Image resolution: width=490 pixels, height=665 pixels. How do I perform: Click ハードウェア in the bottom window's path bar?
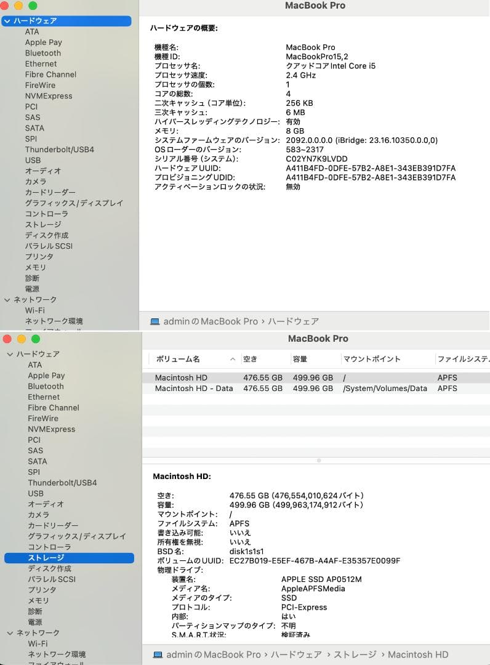pyautogui.click(x=296, y=655)
